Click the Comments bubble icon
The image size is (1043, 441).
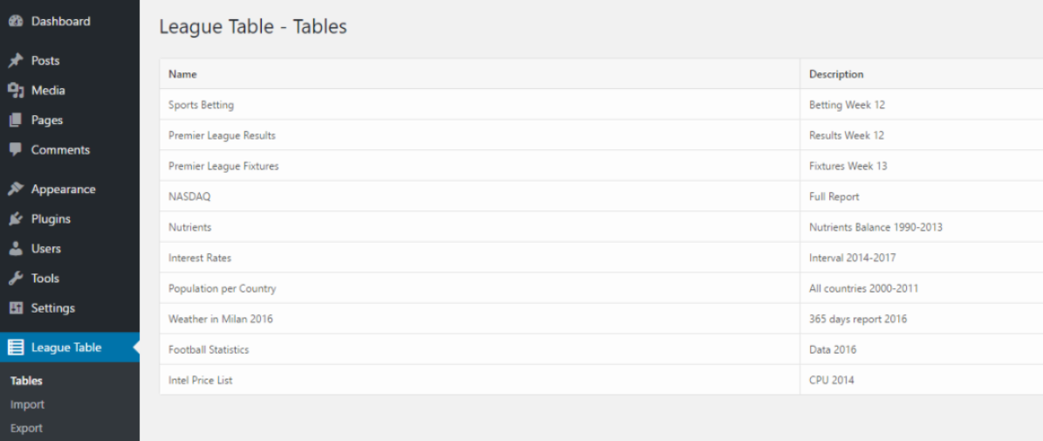[x=15, y=150]
